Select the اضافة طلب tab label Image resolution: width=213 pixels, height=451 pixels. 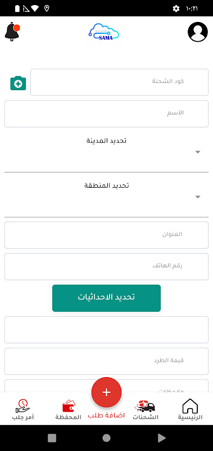(106, 416)
